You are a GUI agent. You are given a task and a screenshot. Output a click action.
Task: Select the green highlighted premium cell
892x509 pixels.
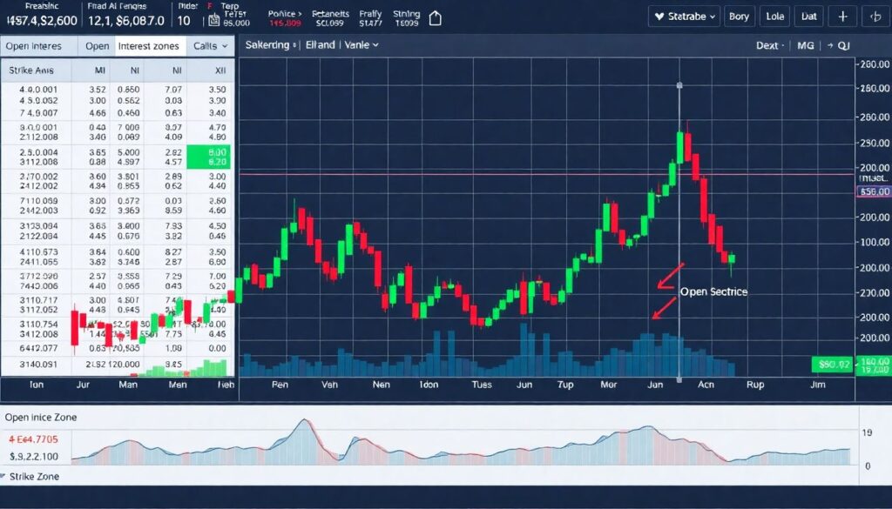tap(209, 155)
